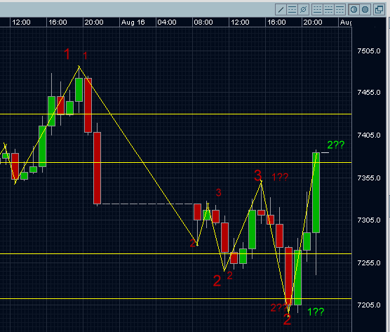Choose line style with solid middle line
The height and width of the screenshot is (332, 390).
point(328,10)
